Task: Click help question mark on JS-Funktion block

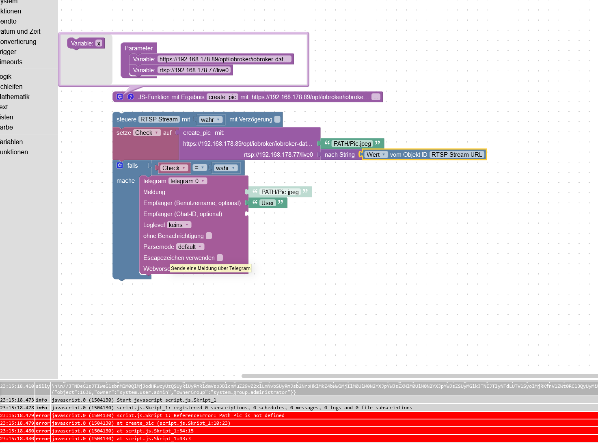Action: click(x=131, y=97)
